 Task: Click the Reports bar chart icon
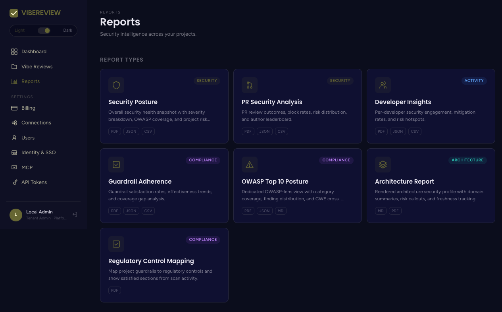(14, 81)
